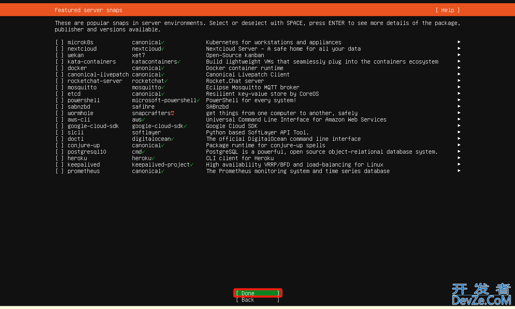Click the Done button
This screenshot has width=515, height=309.
click(258, 293)
